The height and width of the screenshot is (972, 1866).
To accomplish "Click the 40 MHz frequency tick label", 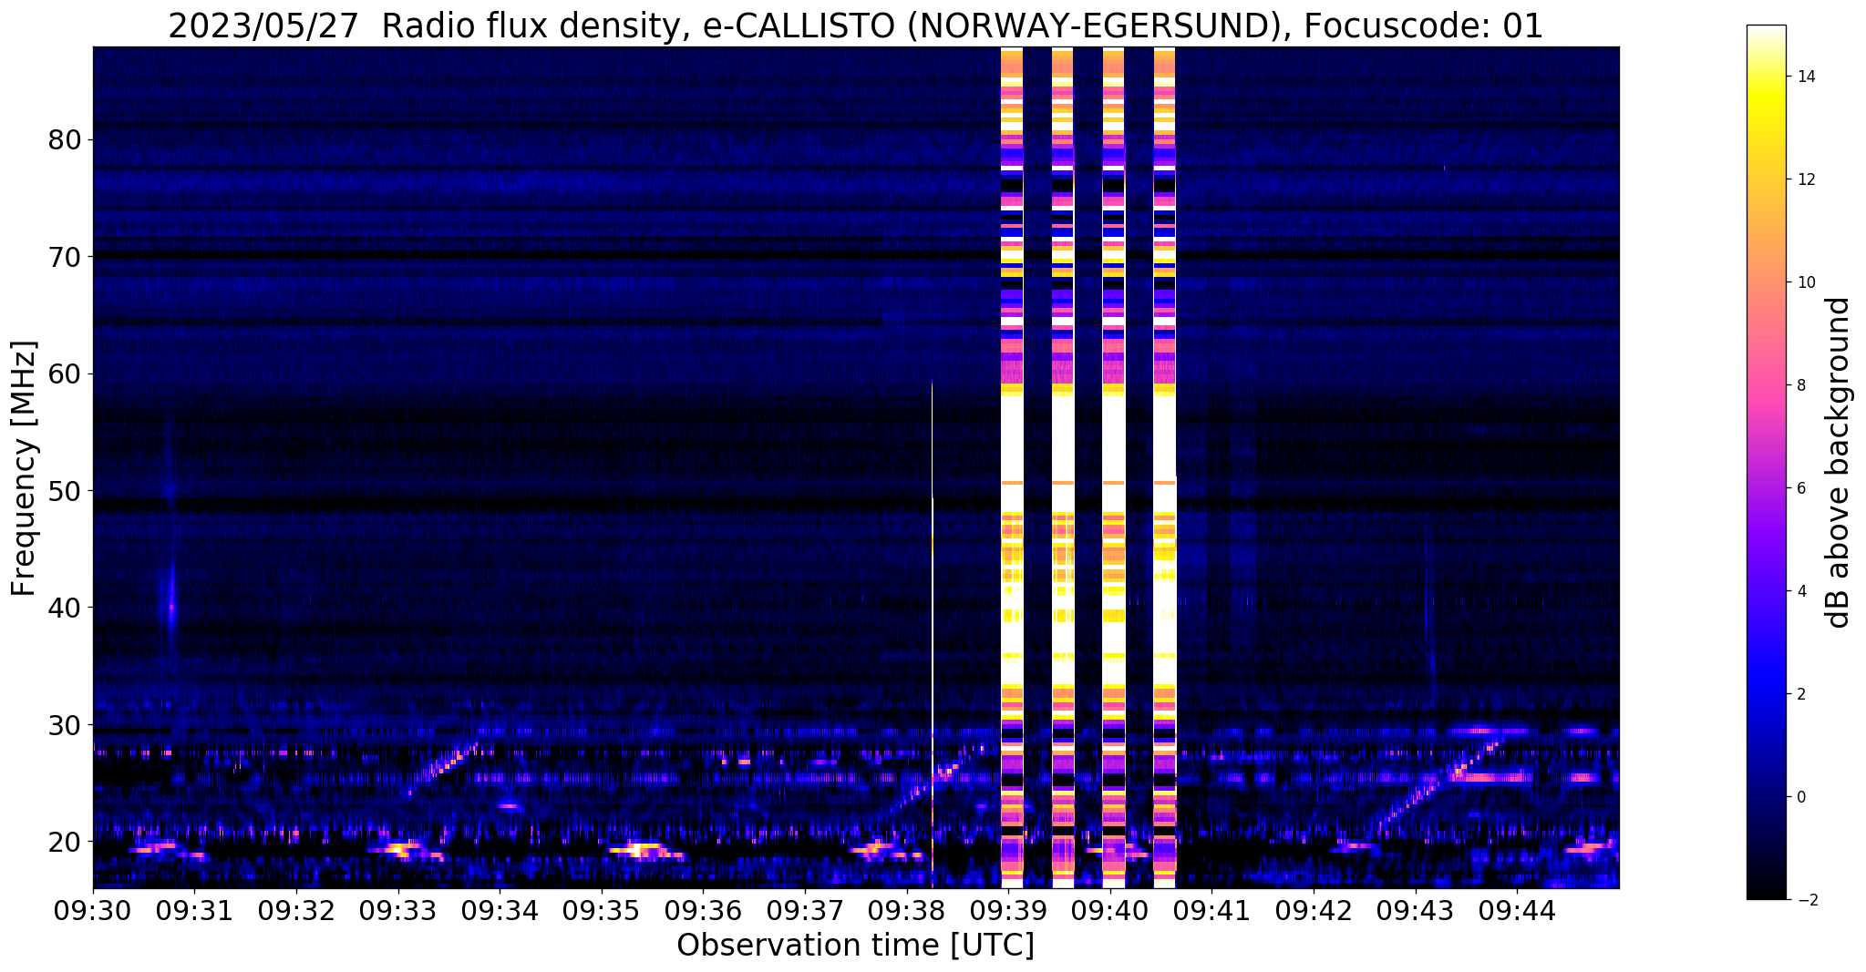I will tap(65, 608).
